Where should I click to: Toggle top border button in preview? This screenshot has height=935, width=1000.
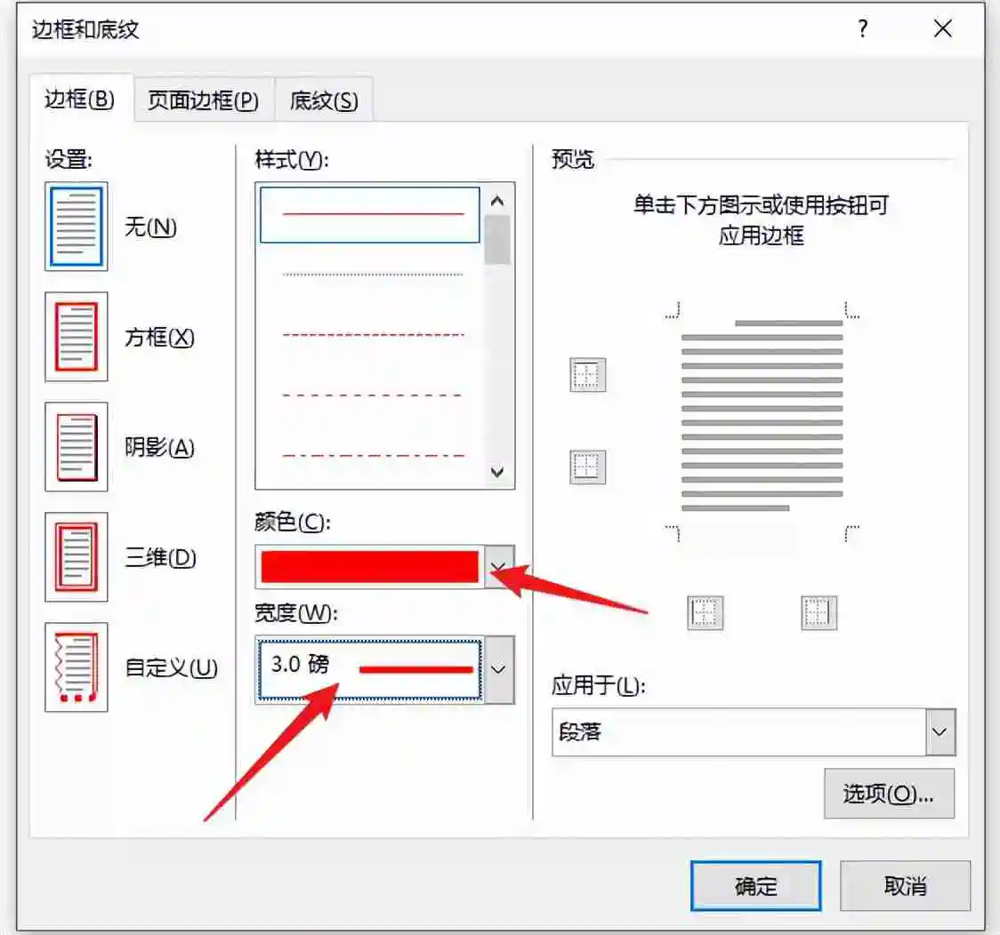(x=587, y=374)
